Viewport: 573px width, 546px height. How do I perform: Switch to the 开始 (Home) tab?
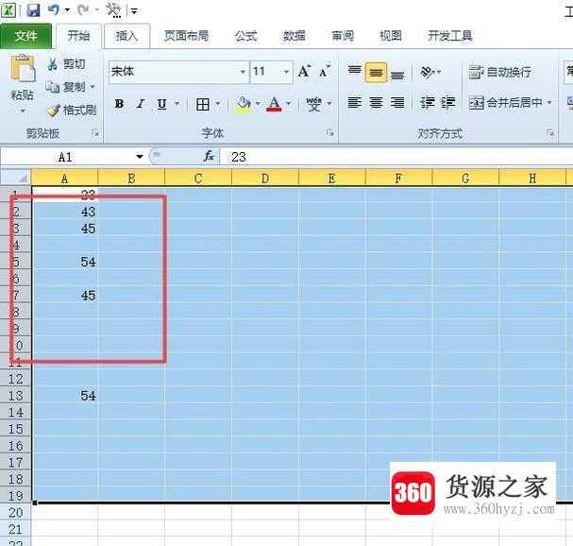(78, 36)
